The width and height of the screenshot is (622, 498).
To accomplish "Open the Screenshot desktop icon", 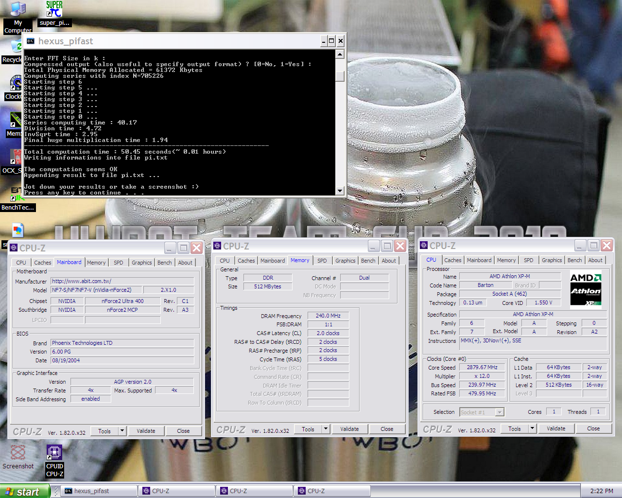I will (x=18, y=457).
